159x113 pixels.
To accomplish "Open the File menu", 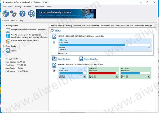I will (4, 7).
